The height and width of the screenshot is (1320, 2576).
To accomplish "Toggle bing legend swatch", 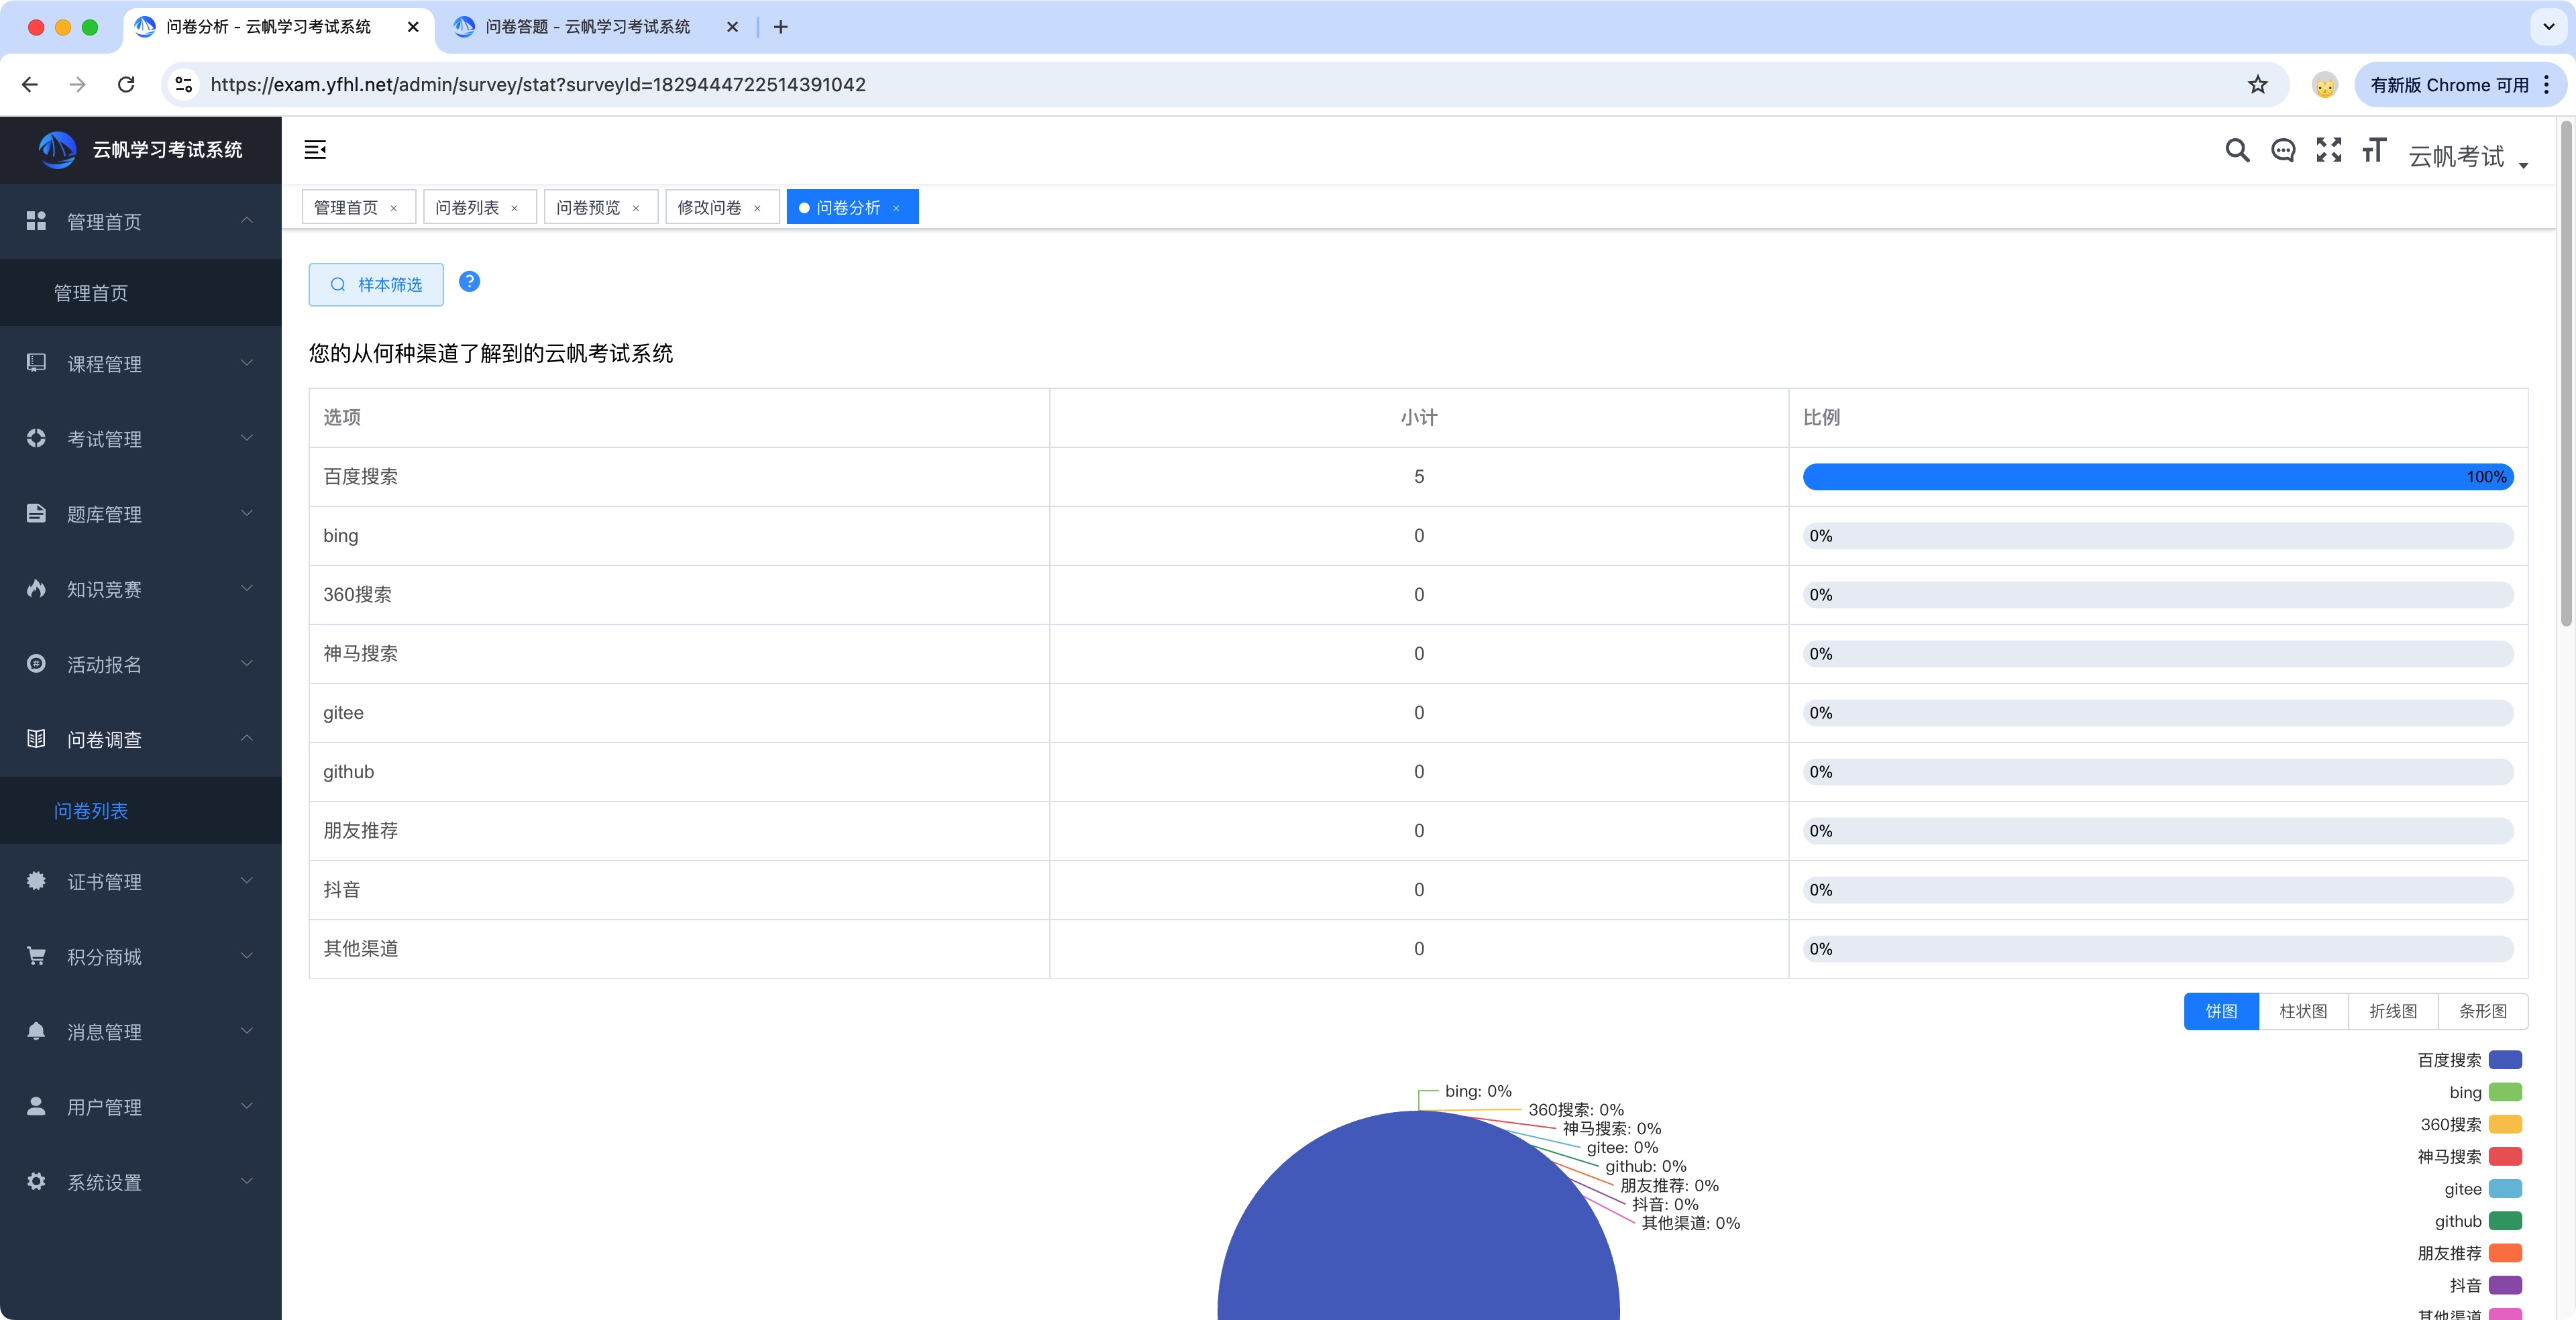I will (2505, 1092).
